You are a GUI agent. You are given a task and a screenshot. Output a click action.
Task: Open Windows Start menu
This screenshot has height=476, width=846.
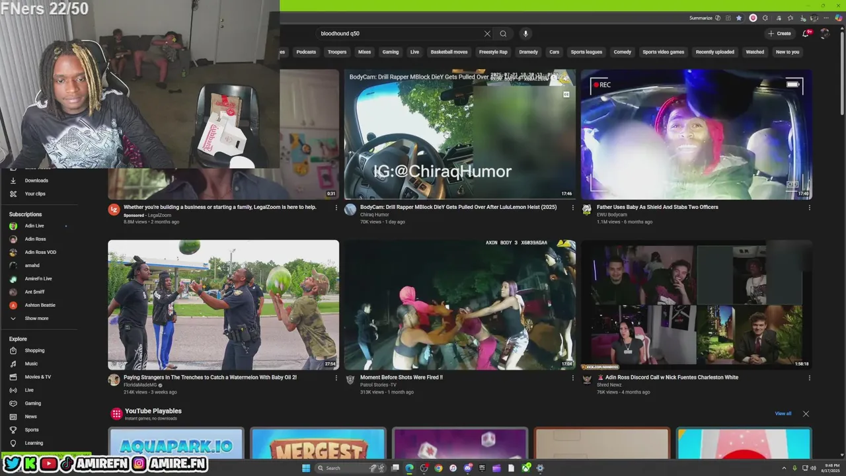tap(306, 468)
